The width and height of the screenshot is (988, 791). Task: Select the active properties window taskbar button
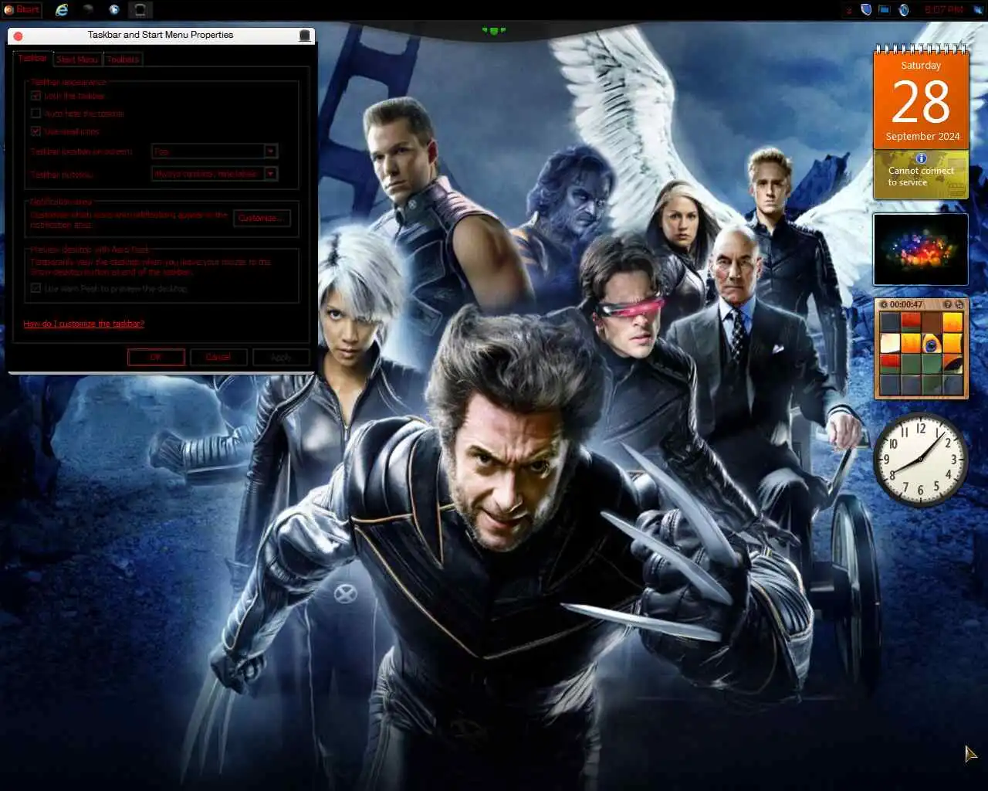click(x=140, y=10)
